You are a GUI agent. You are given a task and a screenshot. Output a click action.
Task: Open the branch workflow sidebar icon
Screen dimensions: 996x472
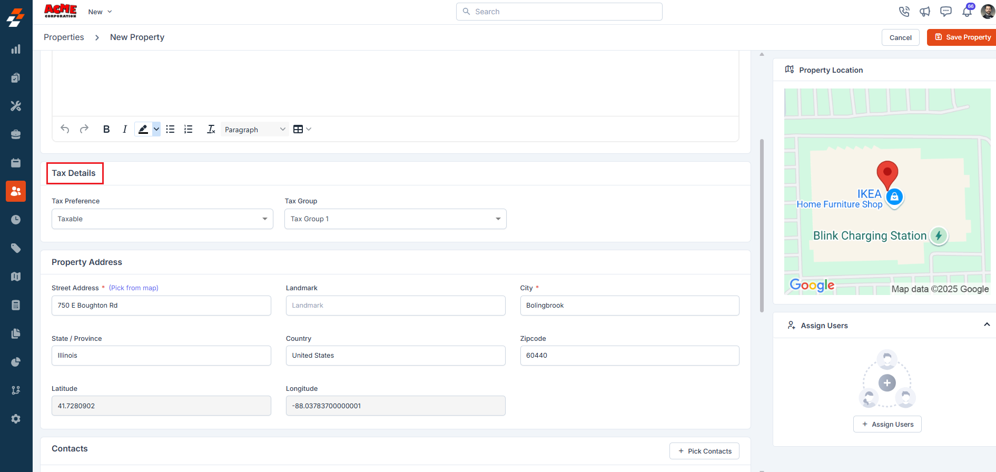click(16, 390)
